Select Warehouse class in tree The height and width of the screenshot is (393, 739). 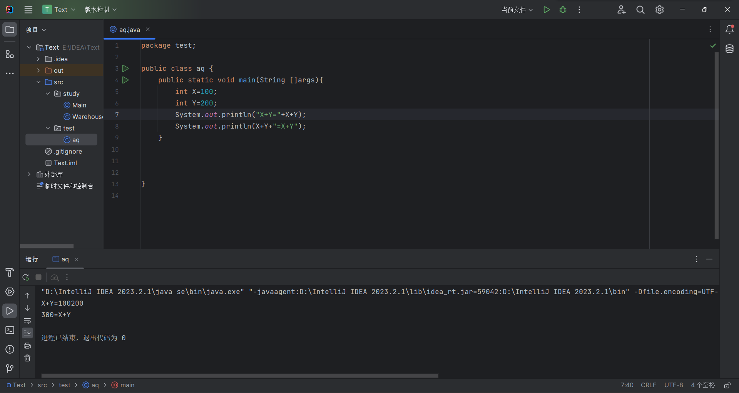pyautogui.click(x=83, y=117)
